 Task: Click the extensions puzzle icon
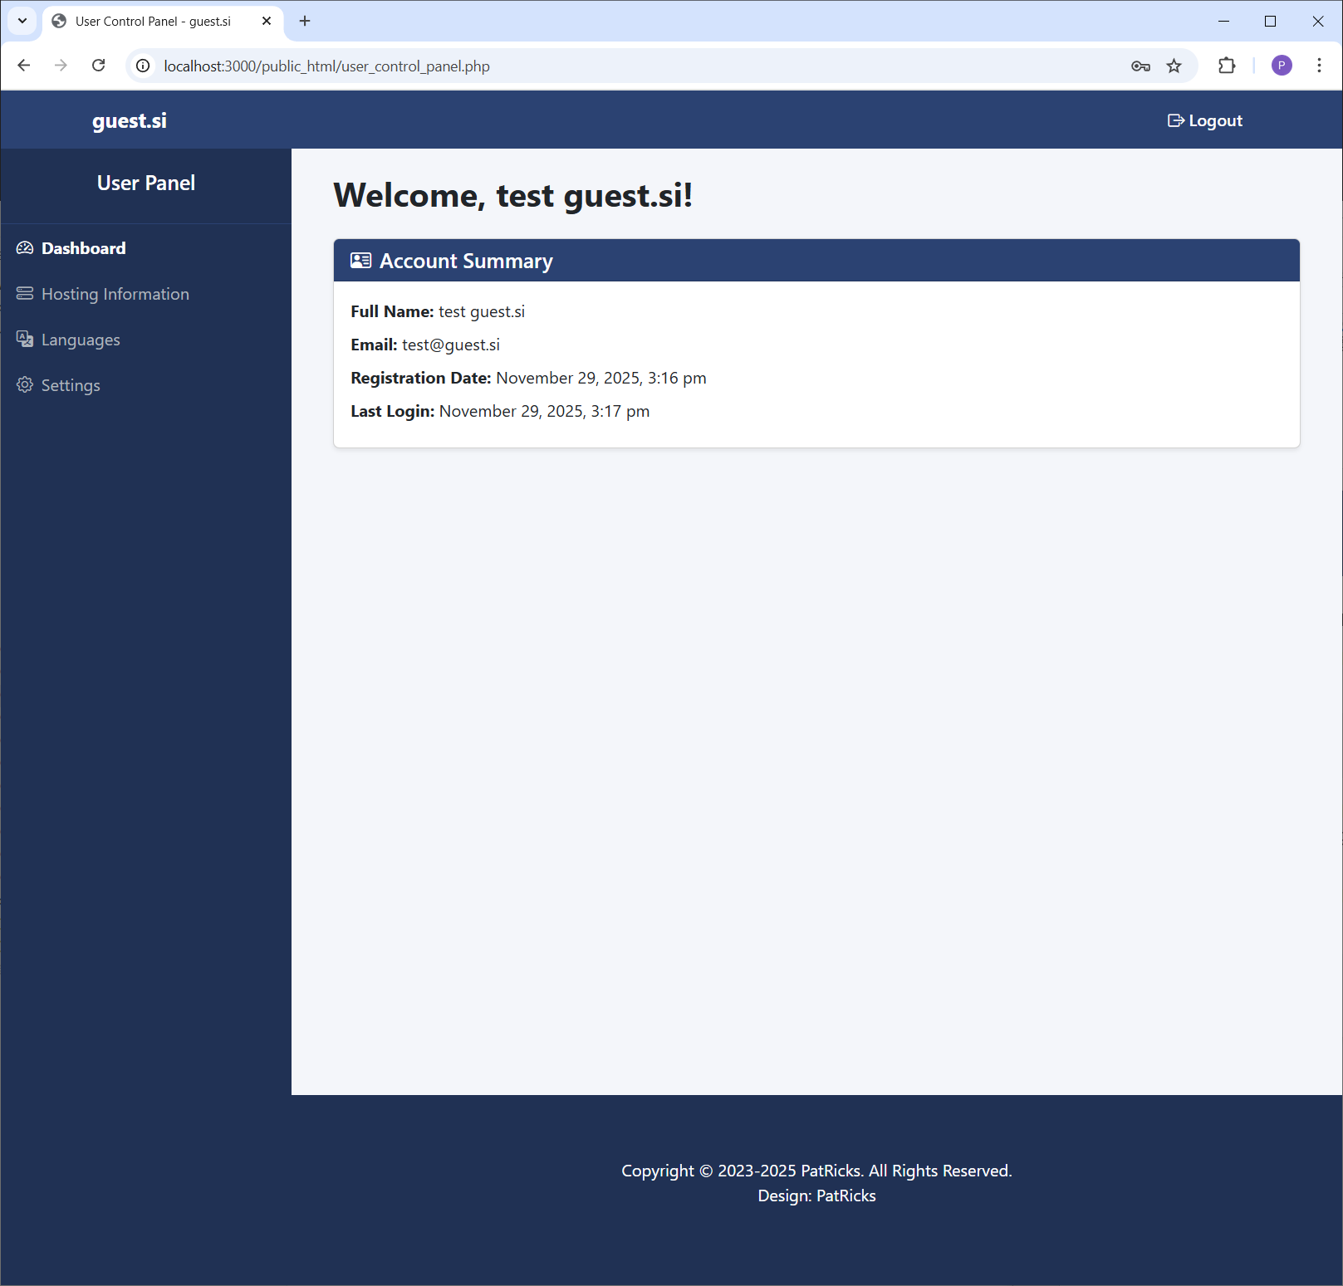pos(1227,66)
